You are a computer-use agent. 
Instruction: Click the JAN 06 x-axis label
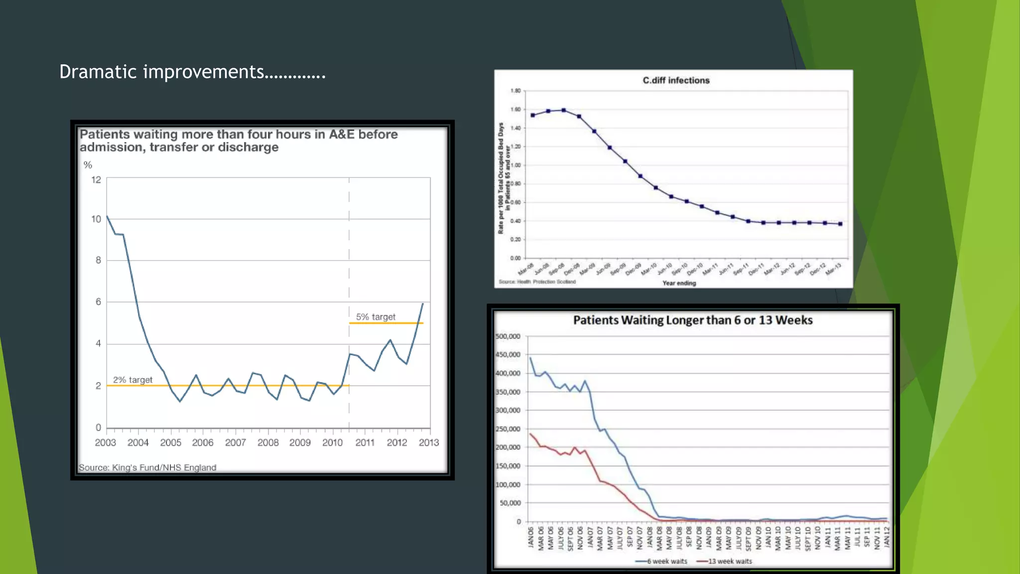(x=531, y=538)
